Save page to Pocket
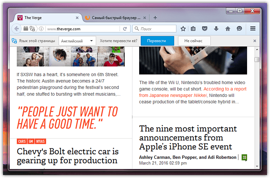 click(x=205, y=29)
